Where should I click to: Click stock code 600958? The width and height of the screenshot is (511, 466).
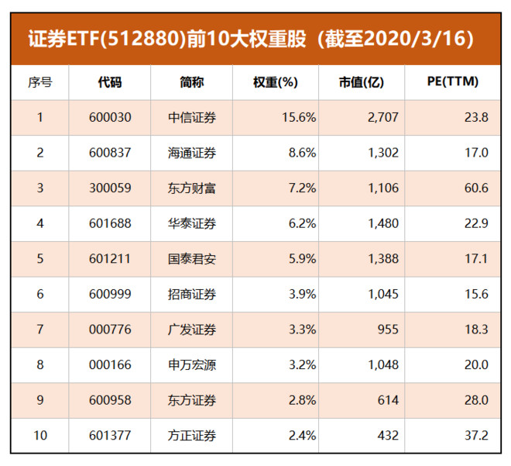[110, 400]
